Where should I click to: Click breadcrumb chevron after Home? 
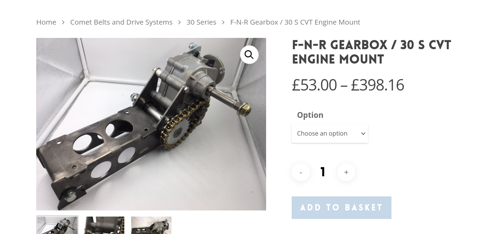pos(63,23)
